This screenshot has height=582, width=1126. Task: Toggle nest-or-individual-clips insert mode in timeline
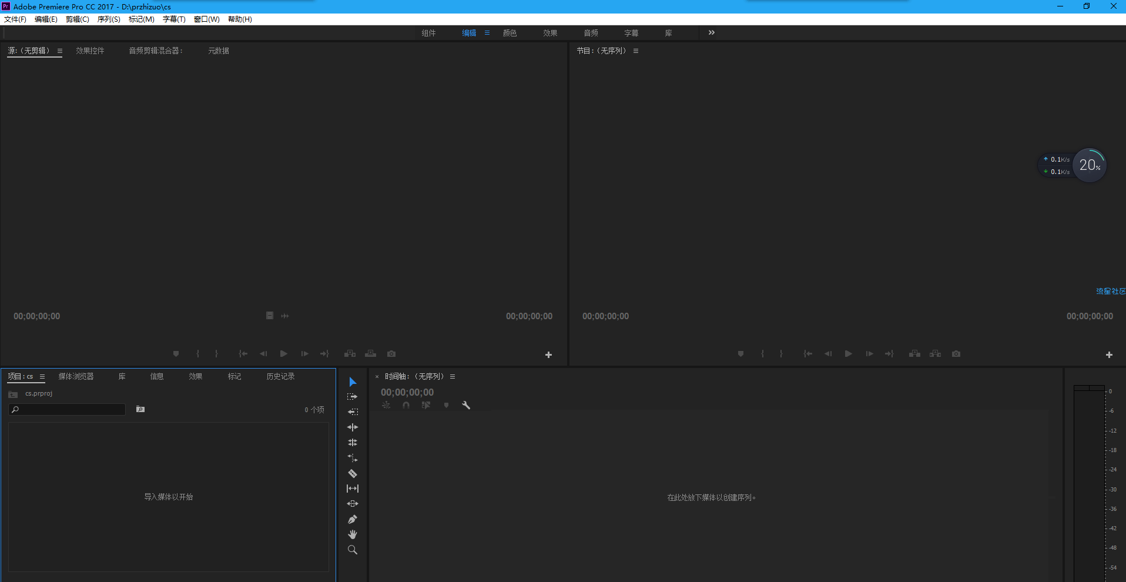click(x=386, y=405)
